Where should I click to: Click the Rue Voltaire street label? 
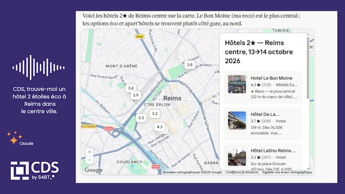[x=194, y=120]
